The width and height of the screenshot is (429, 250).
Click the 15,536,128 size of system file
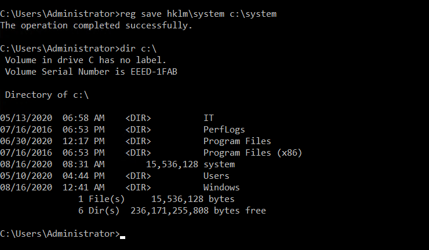pos(172,164)
